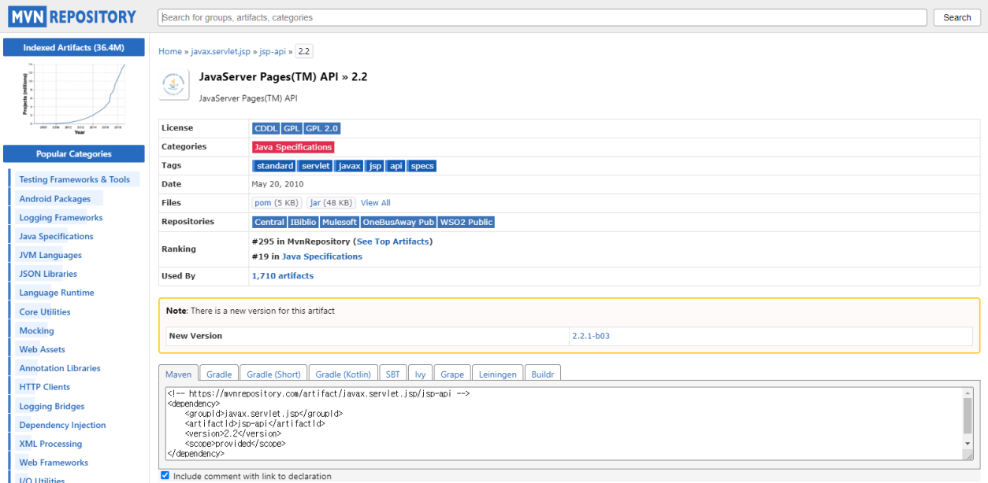Focus the artifact search field
The image size is (988, 483).
(x=542, y=17)
